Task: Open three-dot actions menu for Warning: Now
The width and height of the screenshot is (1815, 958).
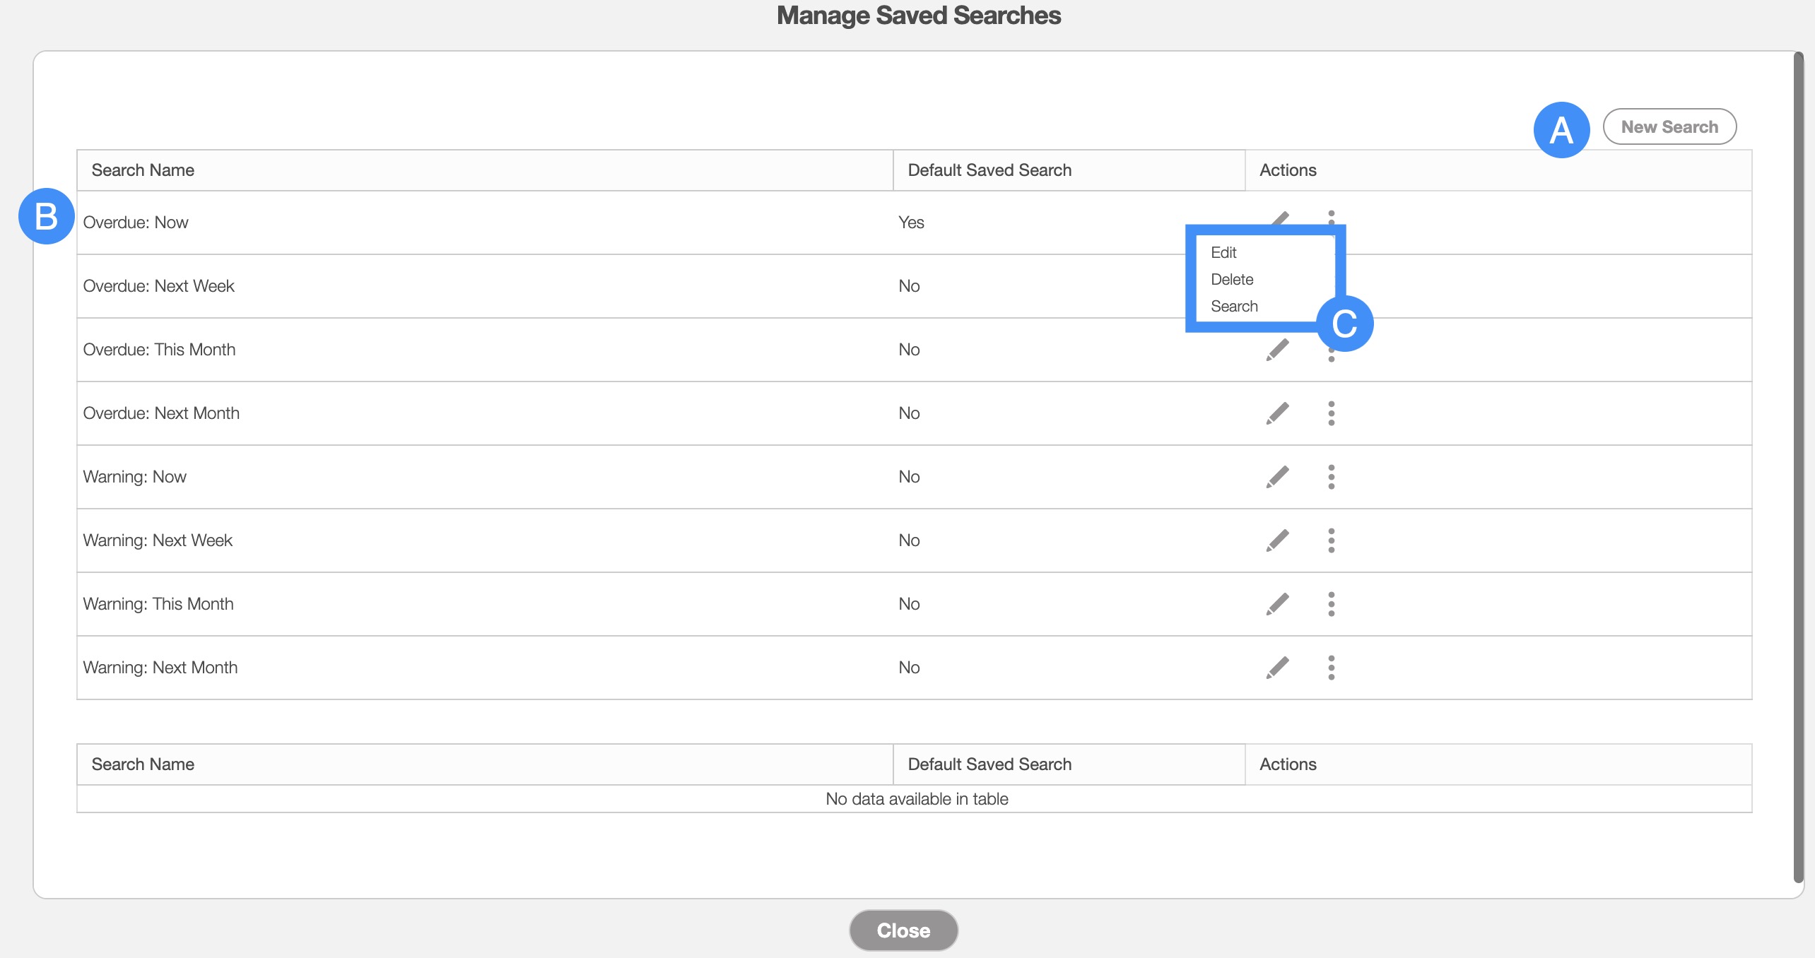Action: (x=1331, y=477)
